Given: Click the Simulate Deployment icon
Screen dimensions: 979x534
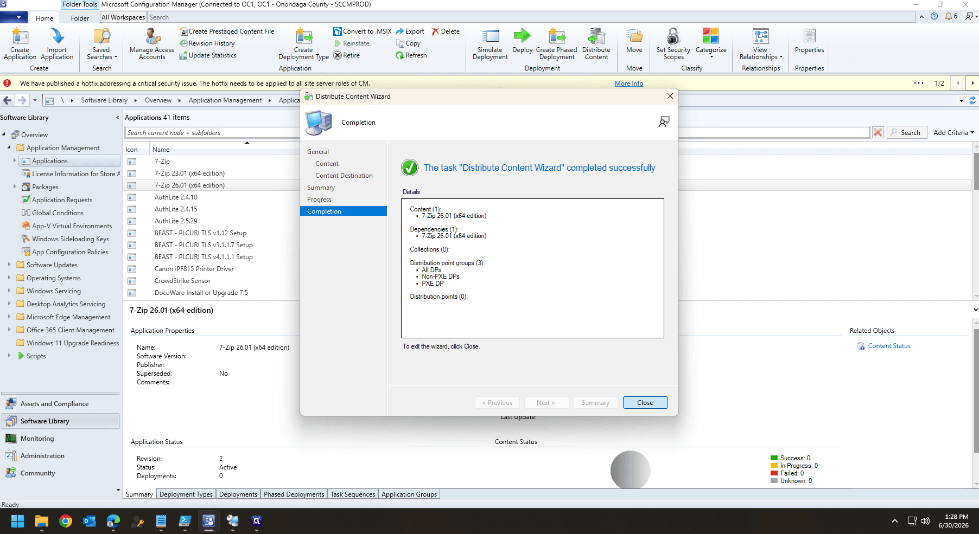Looking at the screenshot, I should coord(490,44).
